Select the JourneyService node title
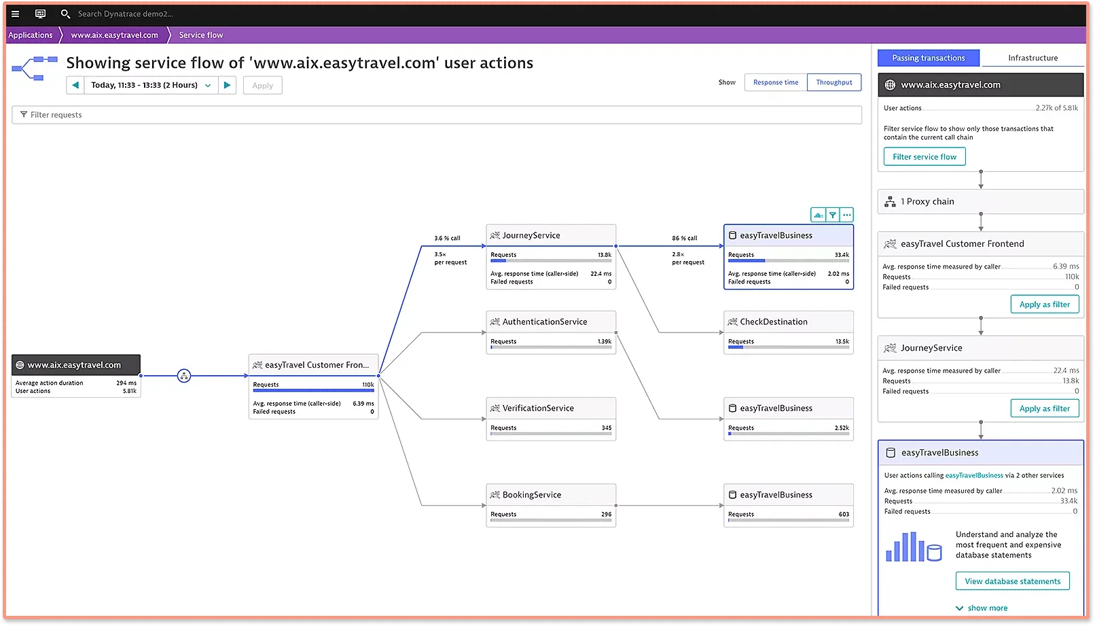 531,235
